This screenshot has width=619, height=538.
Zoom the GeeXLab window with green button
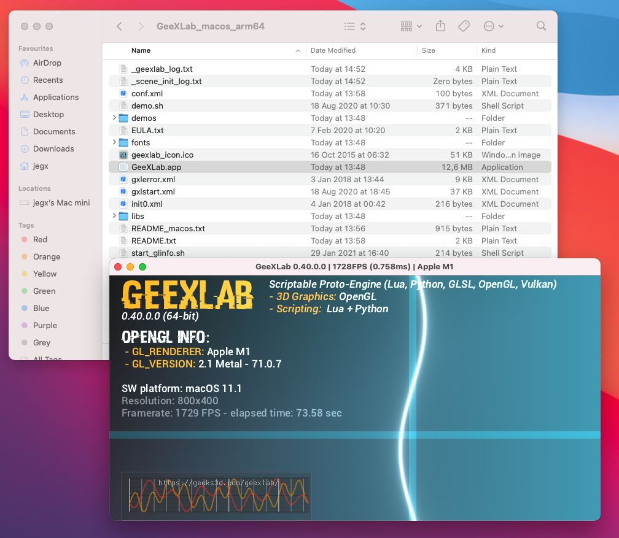click(142, 267)
